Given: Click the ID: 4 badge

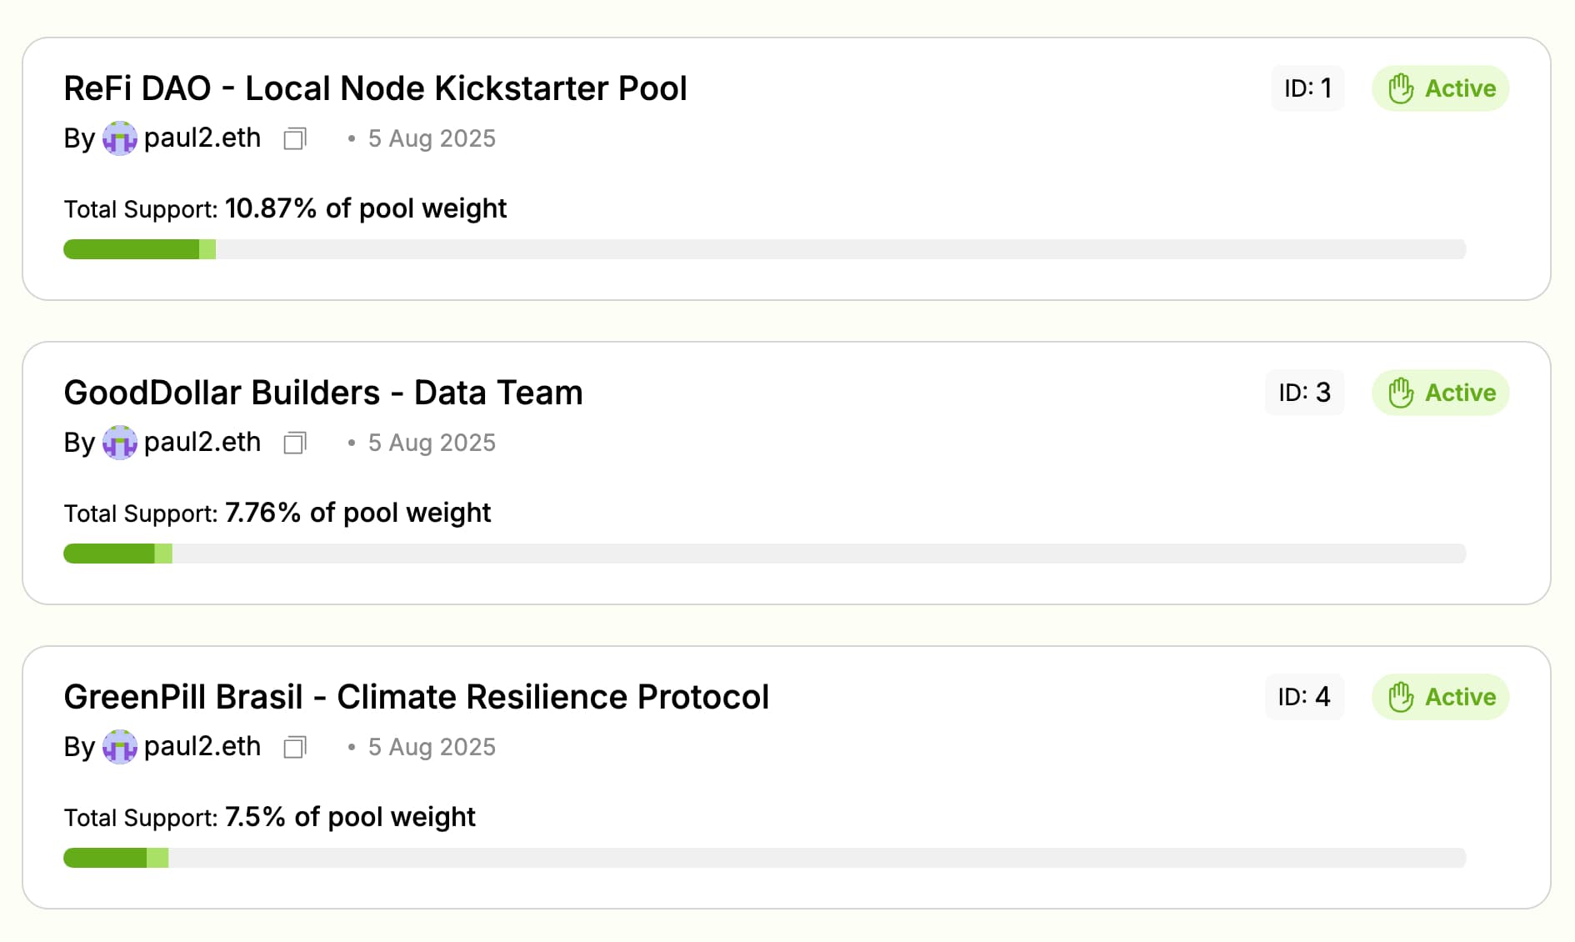Looking at the screenshot, I should coord(1304,697).
